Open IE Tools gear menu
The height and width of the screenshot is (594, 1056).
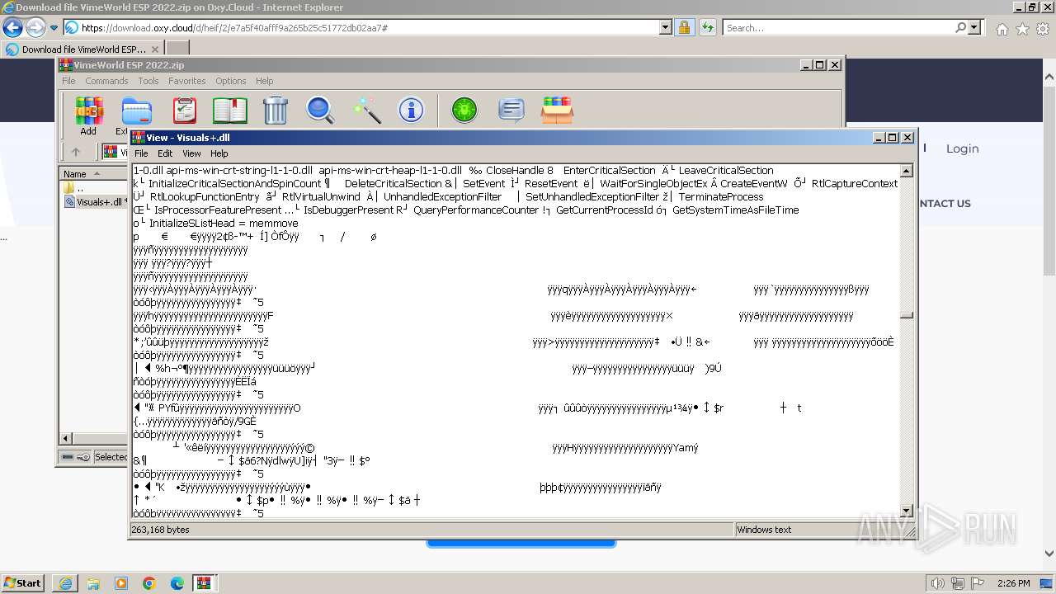[x=1043, y=29]
